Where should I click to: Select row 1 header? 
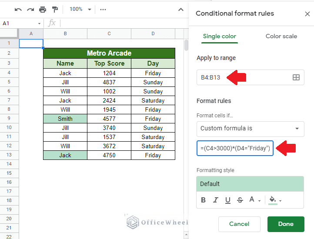click(x=9, y=43)
